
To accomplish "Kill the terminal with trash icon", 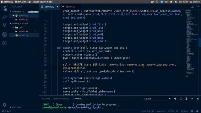I will click(186, 99).
